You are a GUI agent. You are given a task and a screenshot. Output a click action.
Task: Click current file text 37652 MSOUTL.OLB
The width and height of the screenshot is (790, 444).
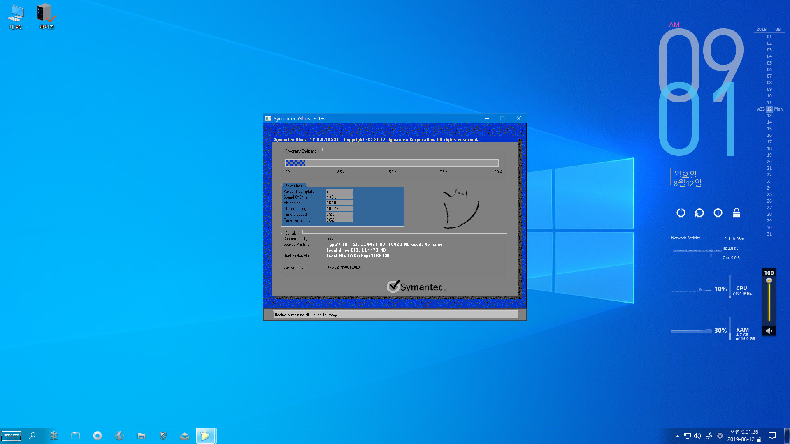(x=343, y=267)
